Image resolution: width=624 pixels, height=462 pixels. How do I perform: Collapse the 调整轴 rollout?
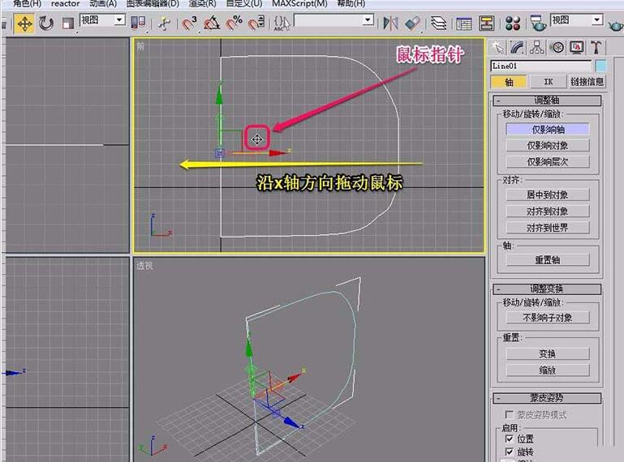tap(547, 101)
